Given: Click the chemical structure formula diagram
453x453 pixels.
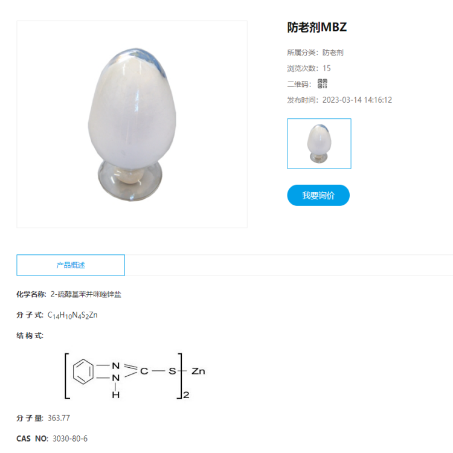Looking at the screenshot, I should click(135, 376).
